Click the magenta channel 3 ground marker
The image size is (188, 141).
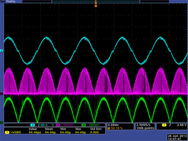[x=2, y=94]
